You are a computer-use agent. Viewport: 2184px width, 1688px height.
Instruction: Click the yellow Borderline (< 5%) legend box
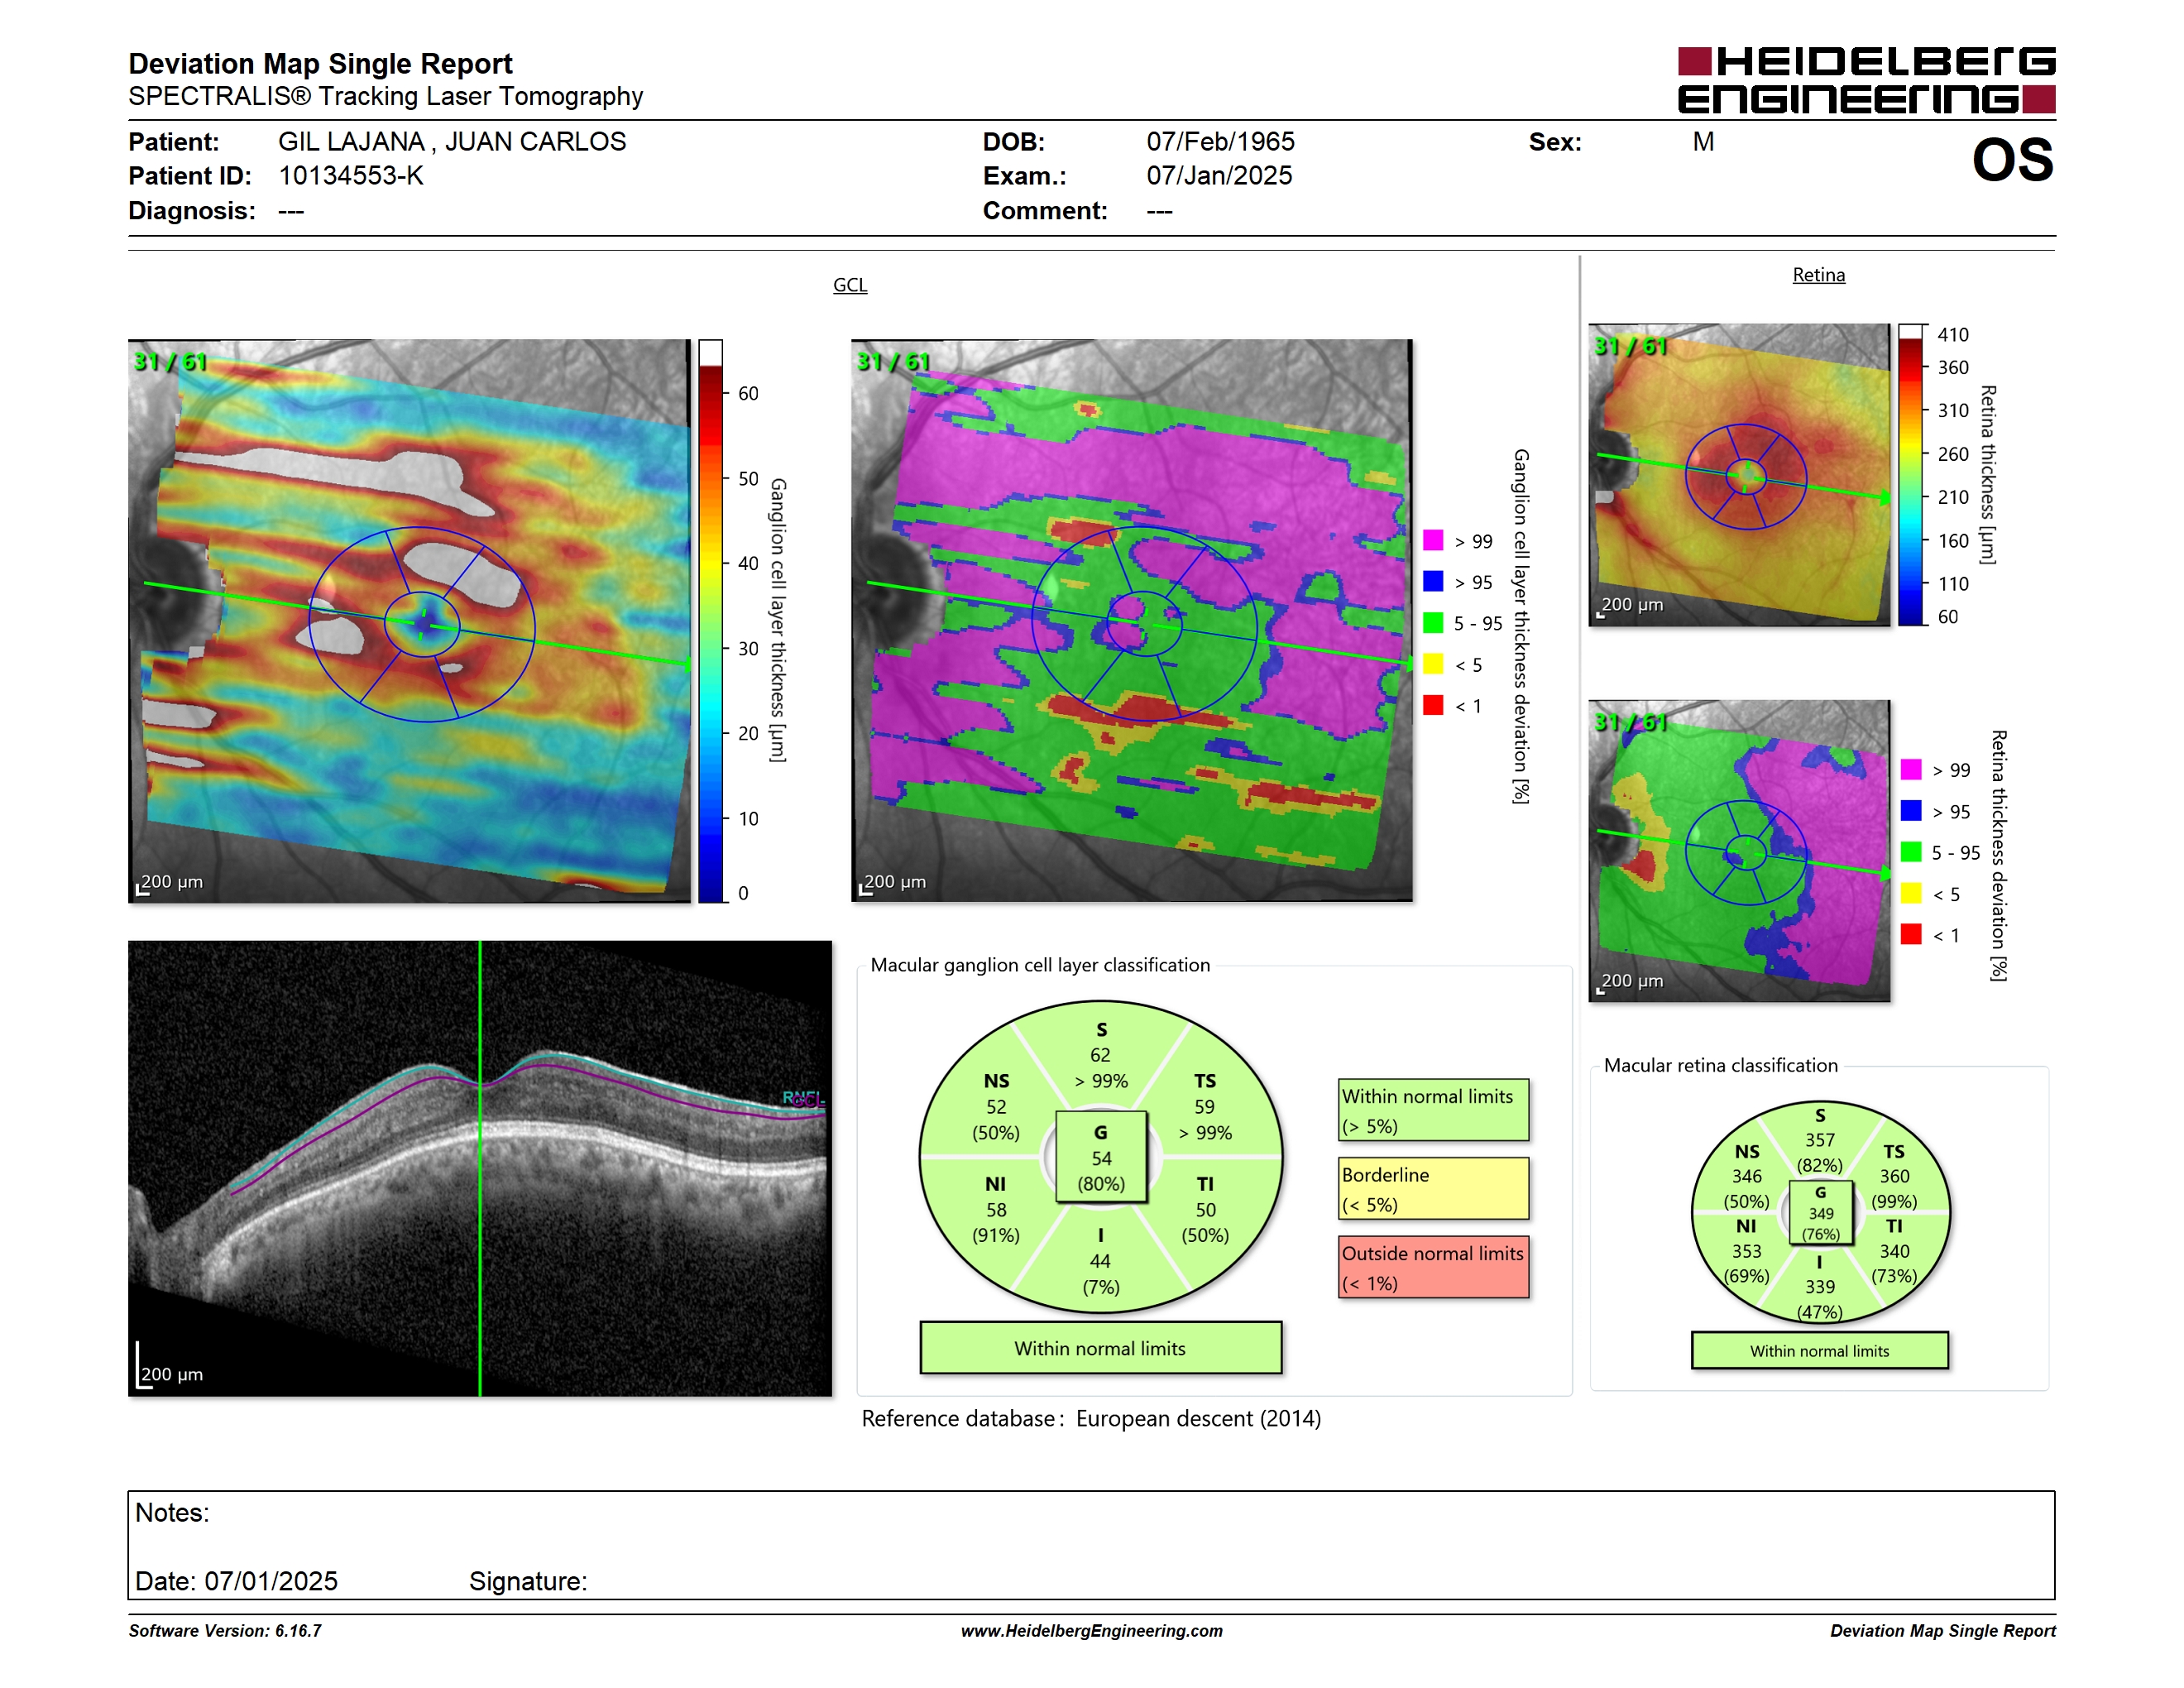(x=1434, y=1189)
